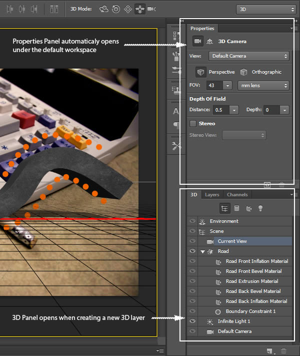Open the Tool Presets wrench icon
This screenshot has width=300, height=356.
[x=176, y=146]
